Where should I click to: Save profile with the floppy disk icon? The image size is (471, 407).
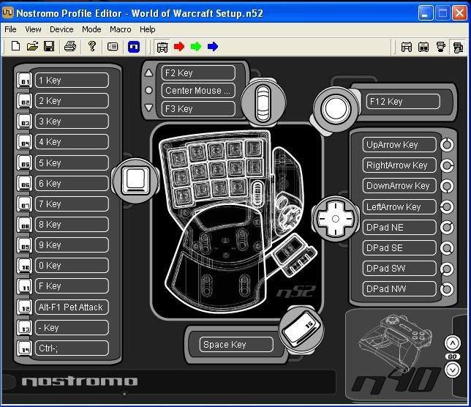point(49,47)
